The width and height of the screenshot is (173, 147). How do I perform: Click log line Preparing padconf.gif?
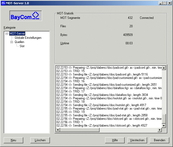click(109, 68)
